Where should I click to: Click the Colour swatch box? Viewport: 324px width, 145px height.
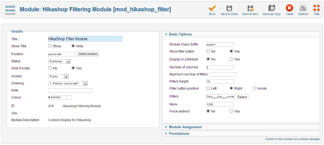coord(69,98)
